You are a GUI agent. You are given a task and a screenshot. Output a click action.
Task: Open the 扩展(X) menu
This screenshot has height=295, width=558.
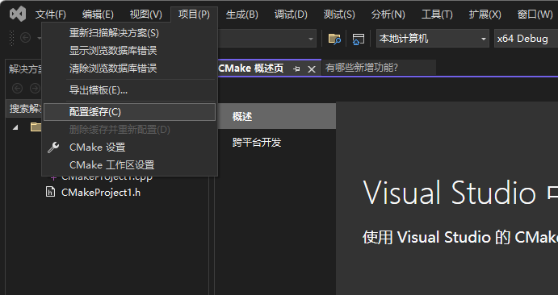[x=485, y=15]
